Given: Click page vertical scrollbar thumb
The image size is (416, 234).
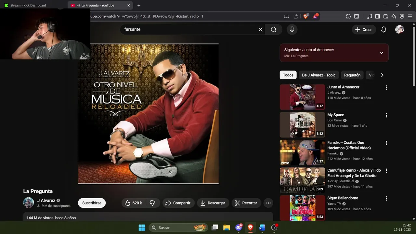Looking at the screenshot, I should point(414,57).
